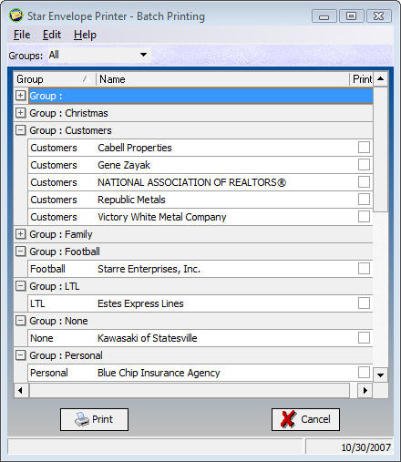Screen dimensions: 401x462
Task: Check the print box for Cabell Properties
Action: [x=364, y=148]
